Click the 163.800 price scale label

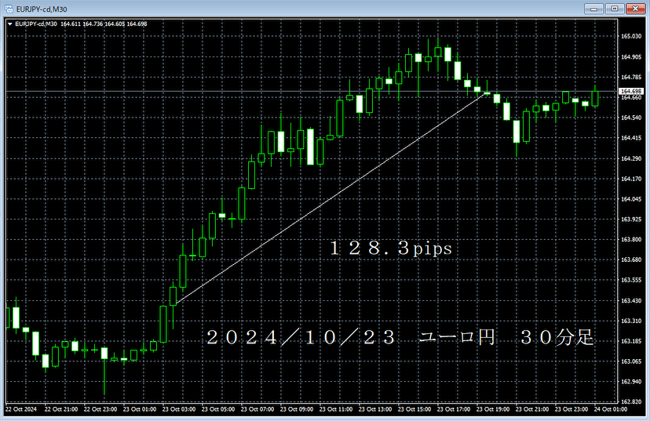631,239
